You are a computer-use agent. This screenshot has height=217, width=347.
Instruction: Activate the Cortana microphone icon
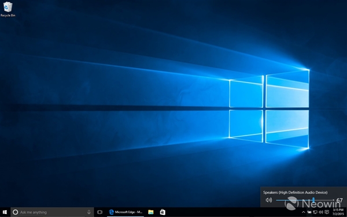(x=88, y=212)
